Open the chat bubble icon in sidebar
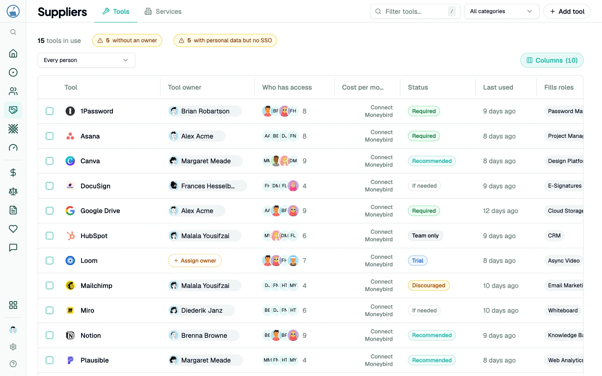602x376 pixels. [x=13, y=248]
